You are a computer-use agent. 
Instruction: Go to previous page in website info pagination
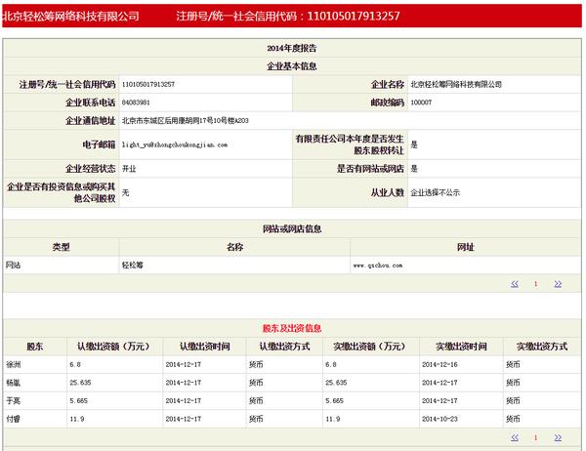515,284
